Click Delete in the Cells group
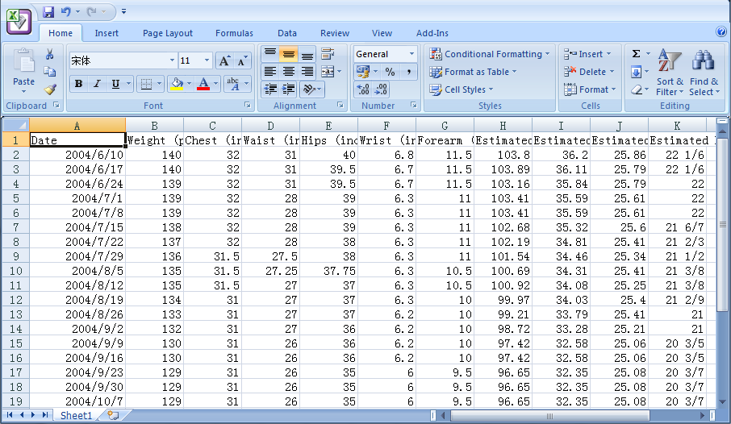The width and height of the screenshot is (731, 424). [589, 72]
